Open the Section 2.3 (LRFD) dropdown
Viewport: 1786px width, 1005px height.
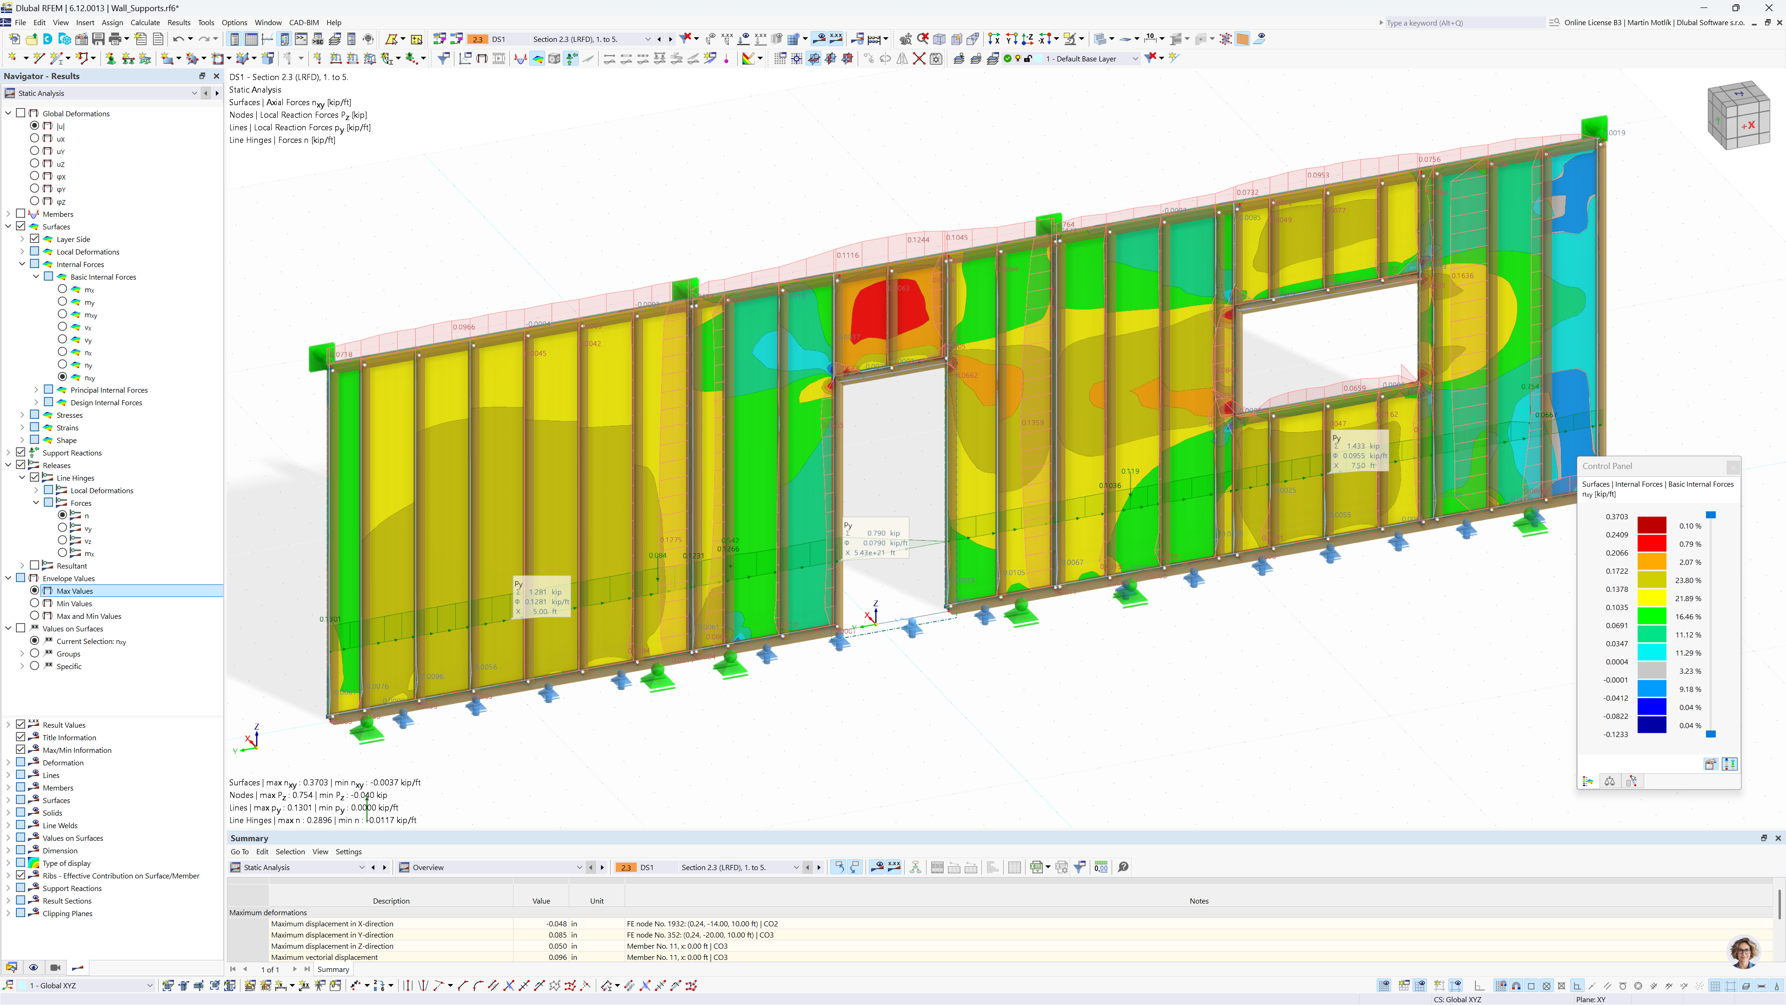[x=647, y=39]
